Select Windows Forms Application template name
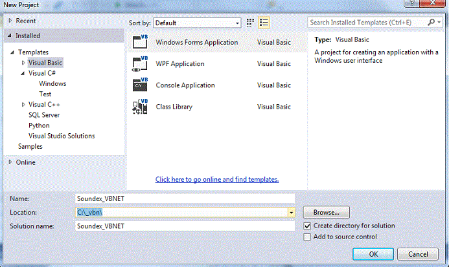This screenshot has width=449, height=267. pos(197,42)
